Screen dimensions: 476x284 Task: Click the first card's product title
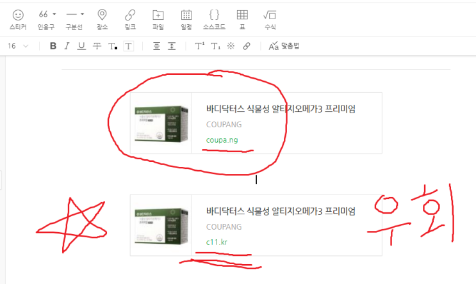[281, 109]
